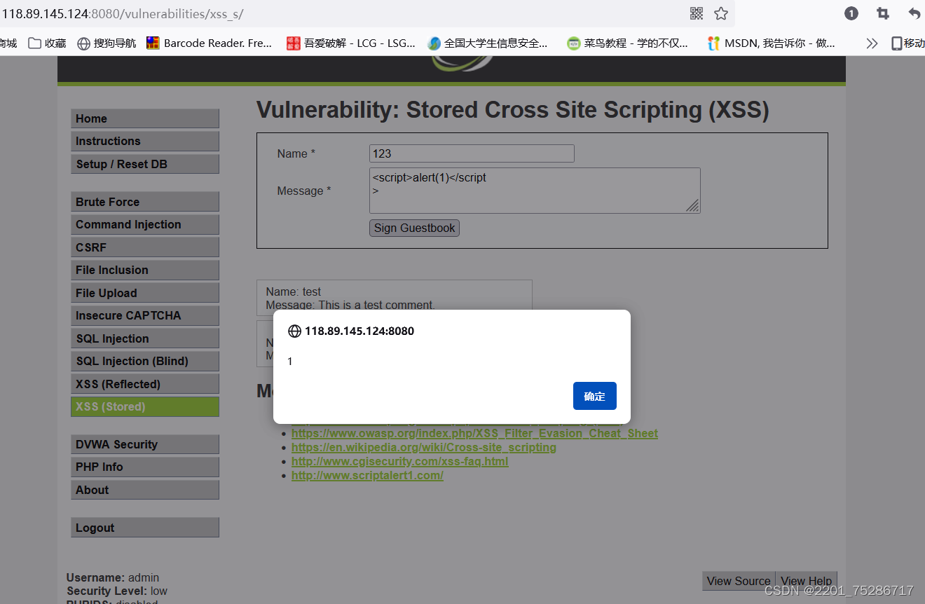Open Setup / Reset DB page
This screenshot has width=925, height=604.
tap(145, 164)
